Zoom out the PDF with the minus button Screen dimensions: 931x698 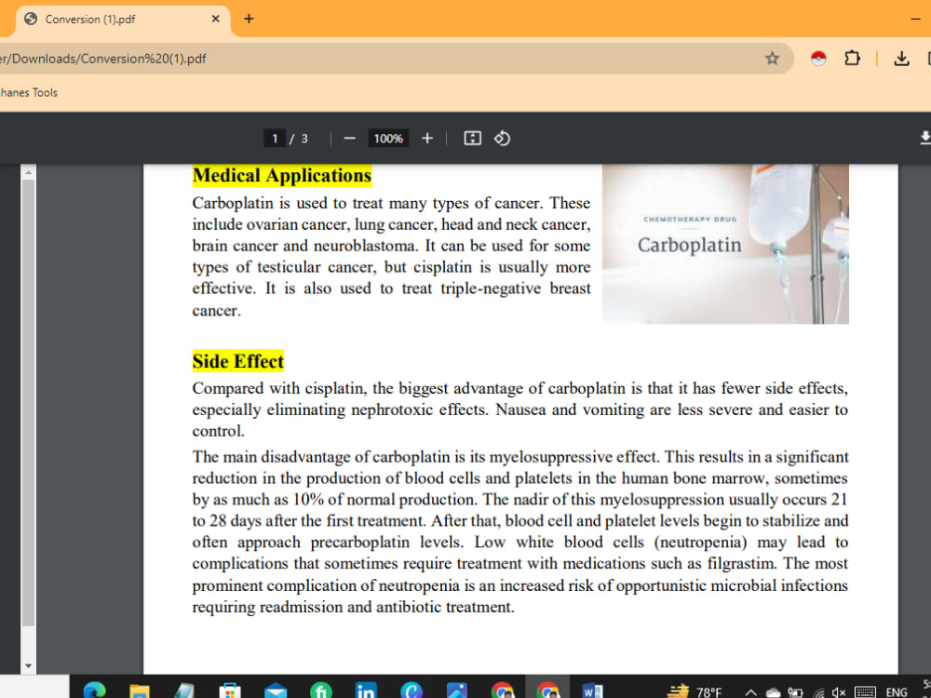(x=350, y=139)
